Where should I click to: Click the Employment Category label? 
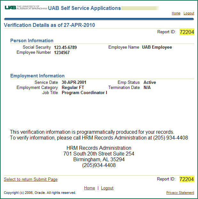click(x=37, y=88)
